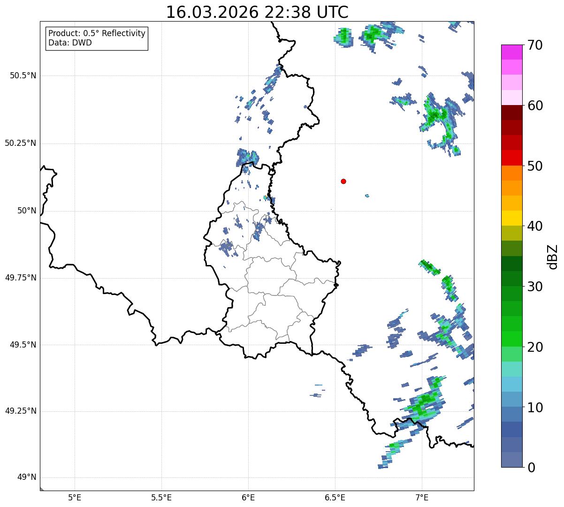Click the 6.5°E longitude label
The image size is (564, 507).
[335, 497]
